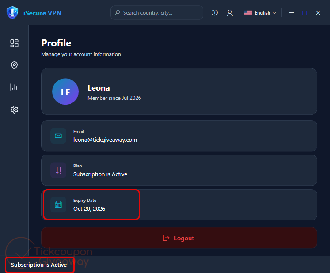Open the settings gear icon in sidebar
The width and height of the screenshot is (330, 273).
[14, 110]
